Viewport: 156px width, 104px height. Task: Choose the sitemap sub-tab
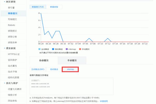70,69
